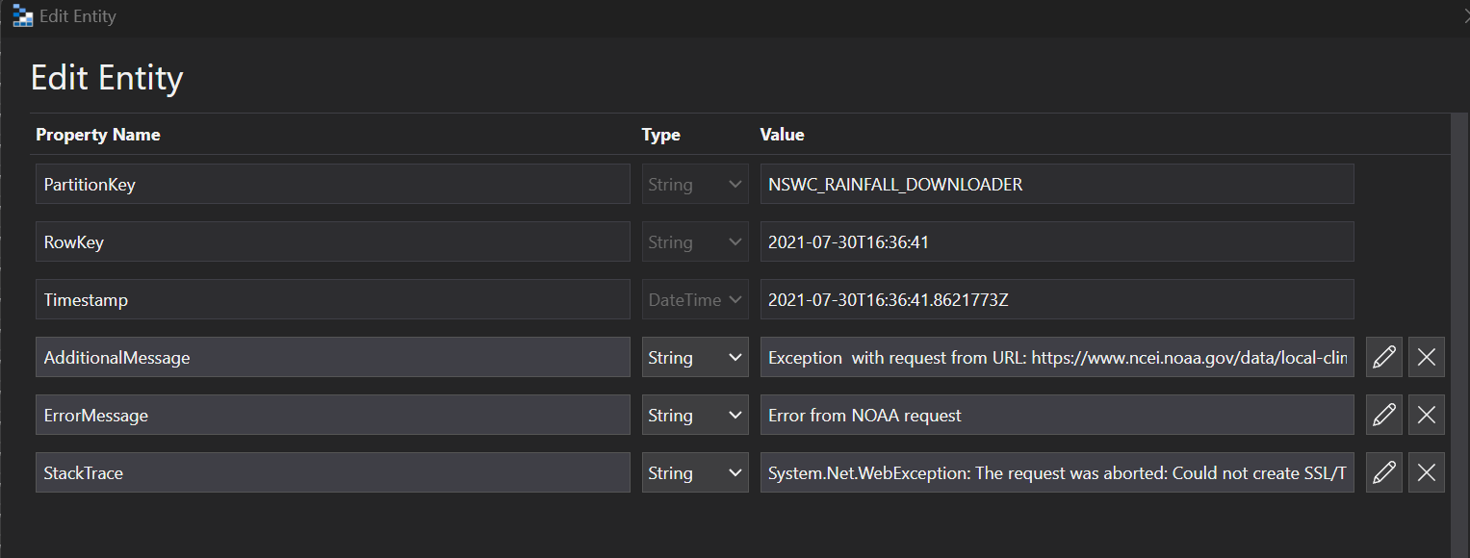
Task: Click the NSWC_RAINFALL_DOWNLOADER value field
Action: 1057,184
